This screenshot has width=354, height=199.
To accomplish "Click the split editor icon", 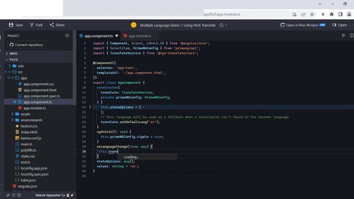I will pos(352,35).
